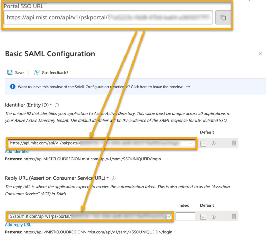Delete the identifier entry with trash icon

234,143
